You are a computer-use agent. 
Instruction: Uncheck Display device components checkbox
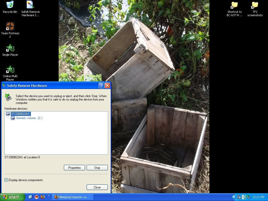pyautogui.click(x=6, y=180)
